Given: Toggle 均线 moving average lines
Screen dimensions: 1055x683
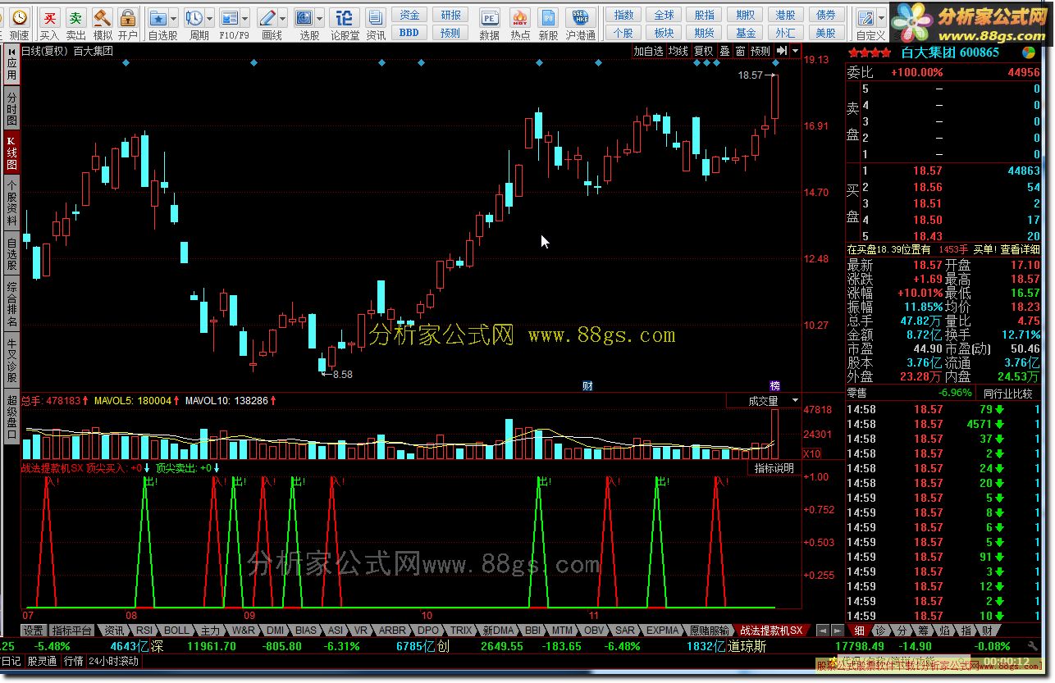Looking at the screenshot, I should (678, 51).
